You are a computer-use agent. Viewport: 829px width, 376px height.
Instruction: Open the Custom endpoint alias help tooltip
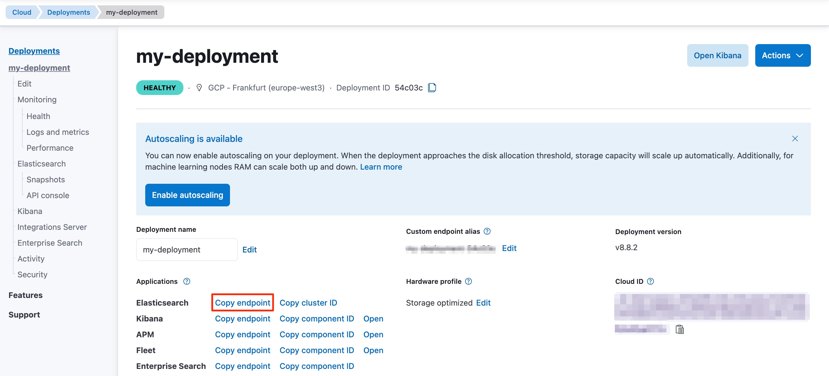[487, 231]
